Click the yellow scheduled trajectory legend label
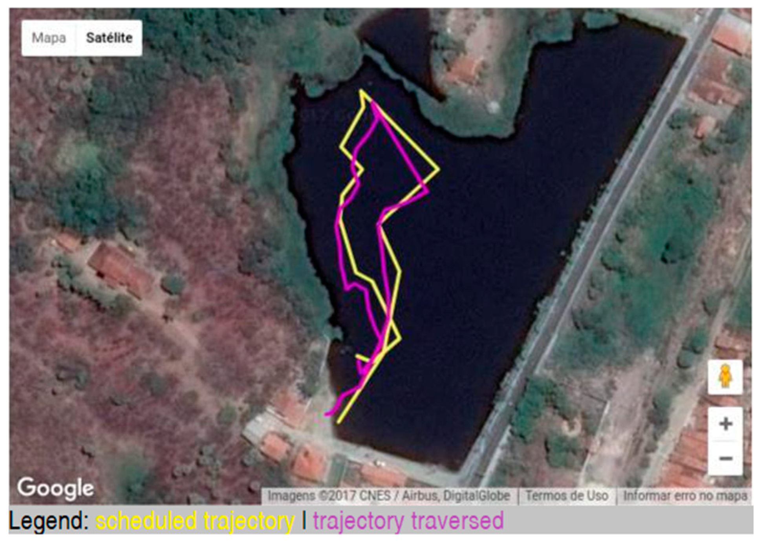Screen dimensions: 761x545 point(195,521)
